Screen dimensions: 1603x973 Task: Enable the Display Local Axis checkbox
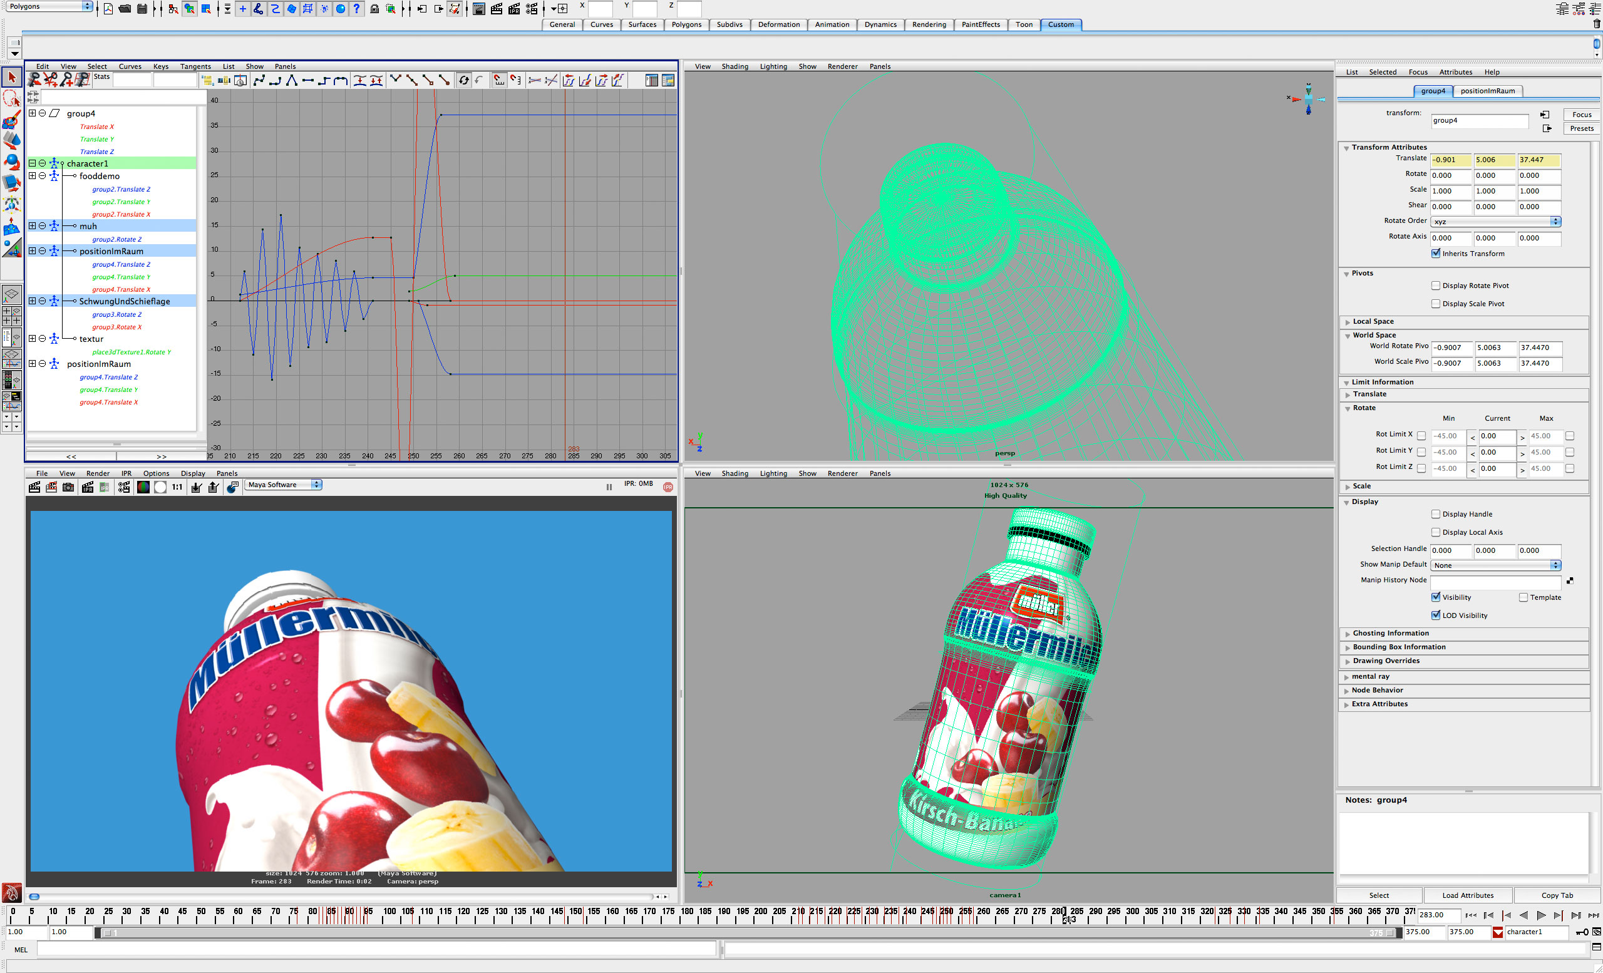(1436, 533)
